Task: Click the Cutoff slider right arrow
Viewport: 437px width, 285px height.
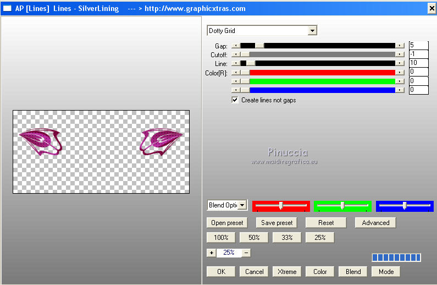Action: tap(400, 54)
